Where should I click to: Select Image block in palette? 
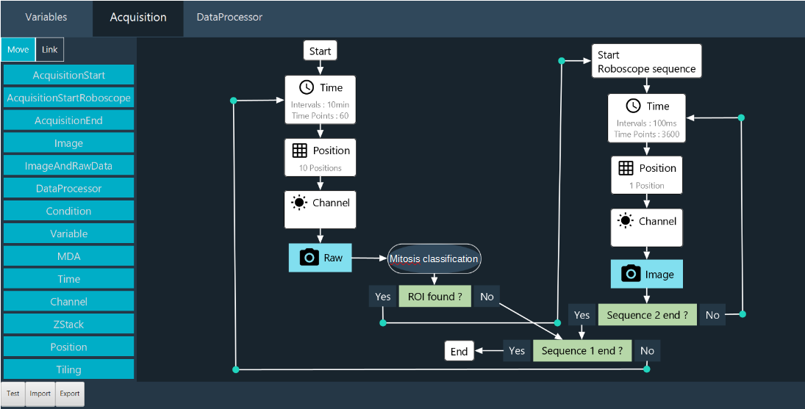point(69,143)
